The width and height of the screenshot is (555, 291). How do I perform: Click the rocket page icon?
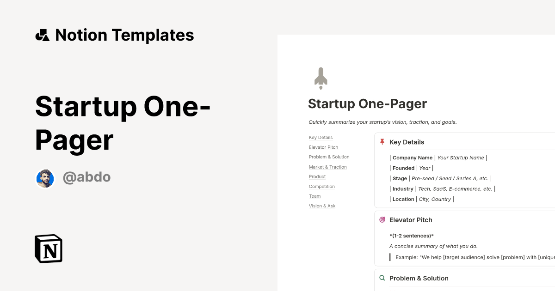[321, 78]
